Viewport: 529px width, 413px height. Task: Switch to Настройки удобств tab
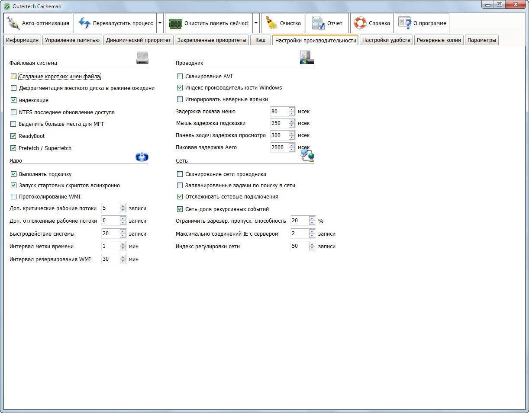(386, 40)
